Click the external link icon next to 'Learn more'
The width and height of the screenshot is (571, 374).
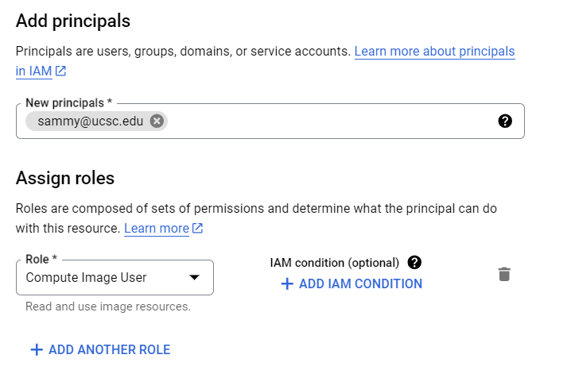click(198, 229)
